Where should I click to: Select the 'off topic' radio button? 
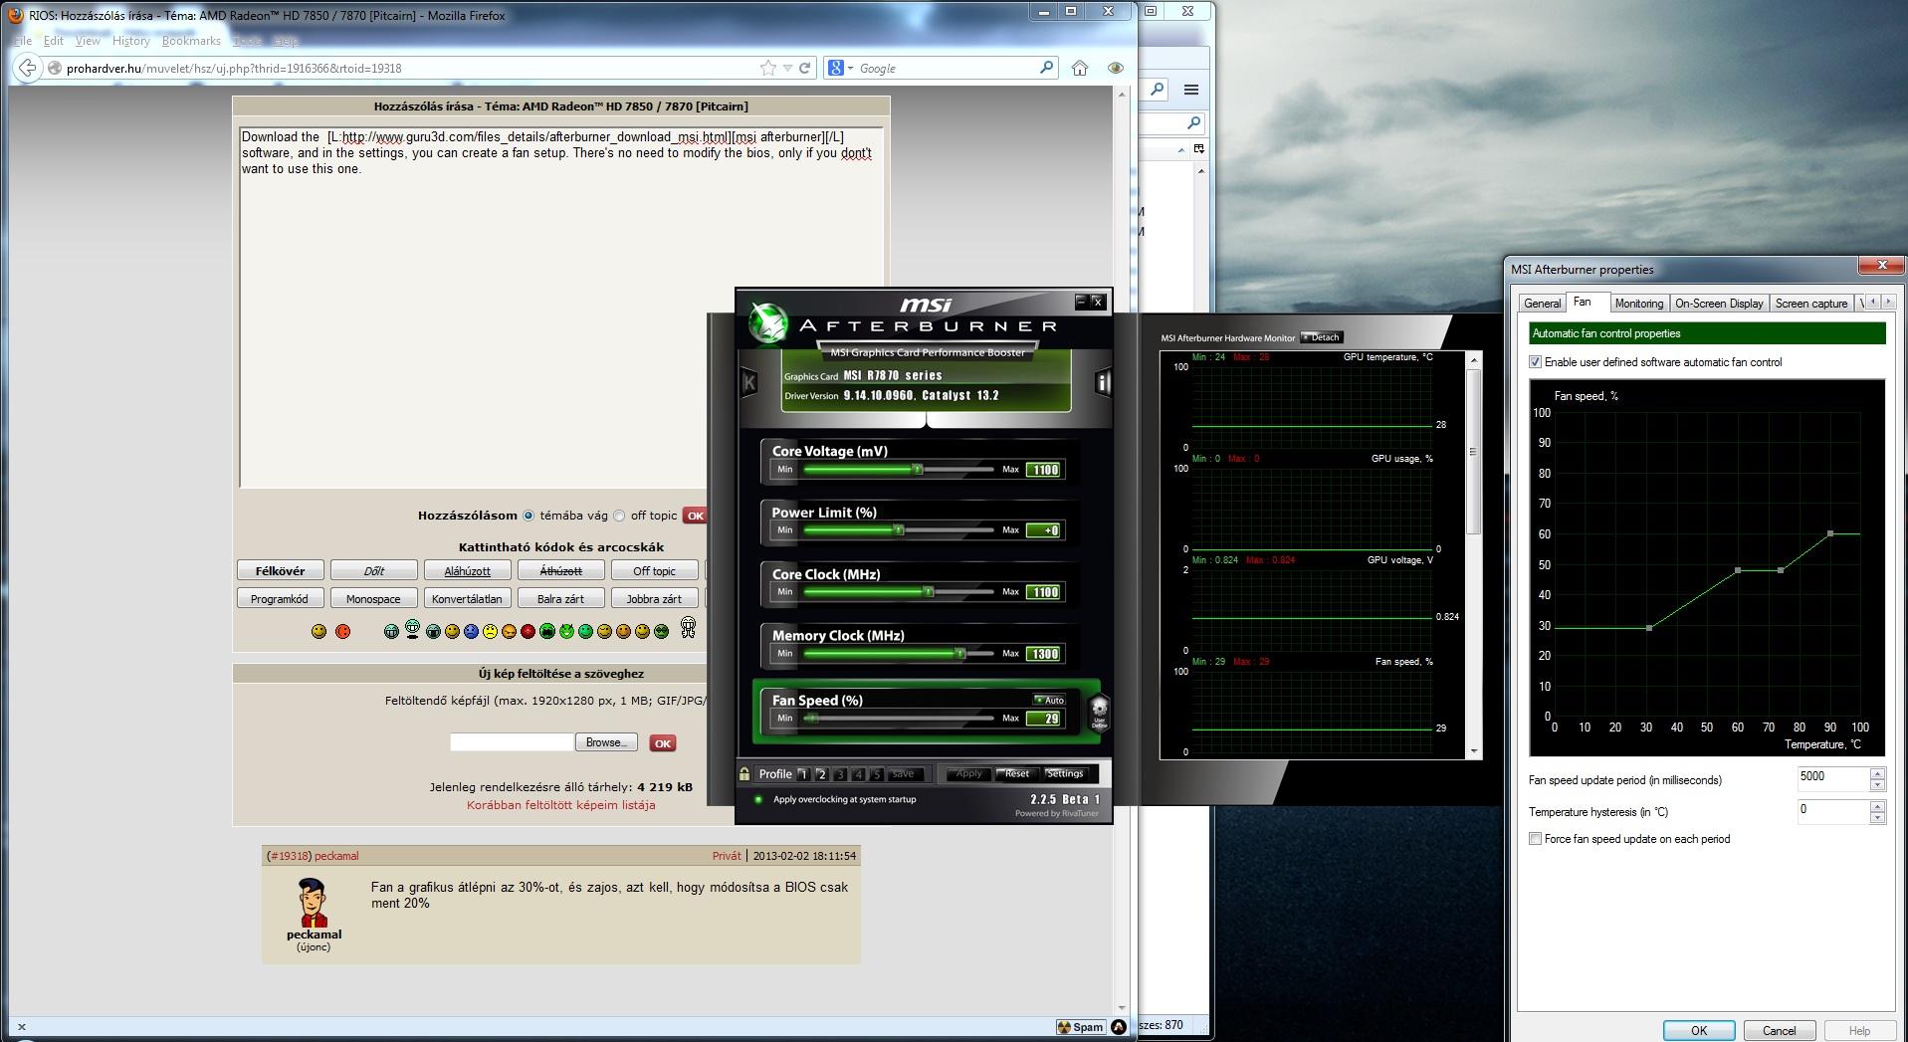(x=619, y=516)
